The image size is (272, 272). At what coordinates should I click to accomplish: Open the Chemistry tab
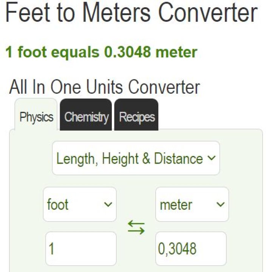[86, 117]
